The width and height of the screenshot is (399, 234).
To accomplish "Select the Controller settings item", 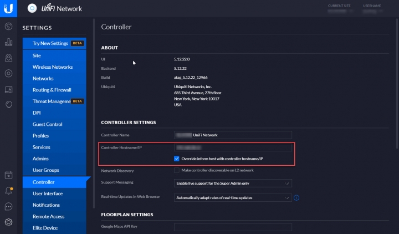I will [x=54, y=182].
